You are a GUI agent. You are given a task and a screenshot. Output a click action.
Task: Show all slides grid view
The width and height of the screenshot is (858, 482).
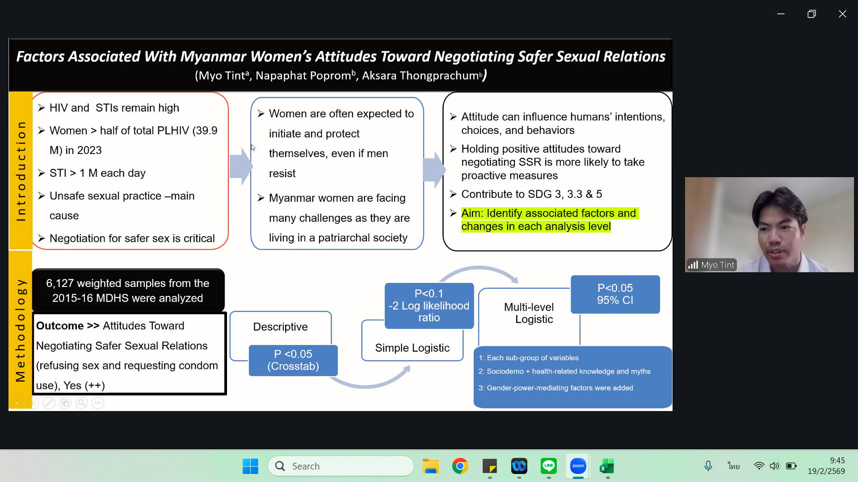click(65, 403)
